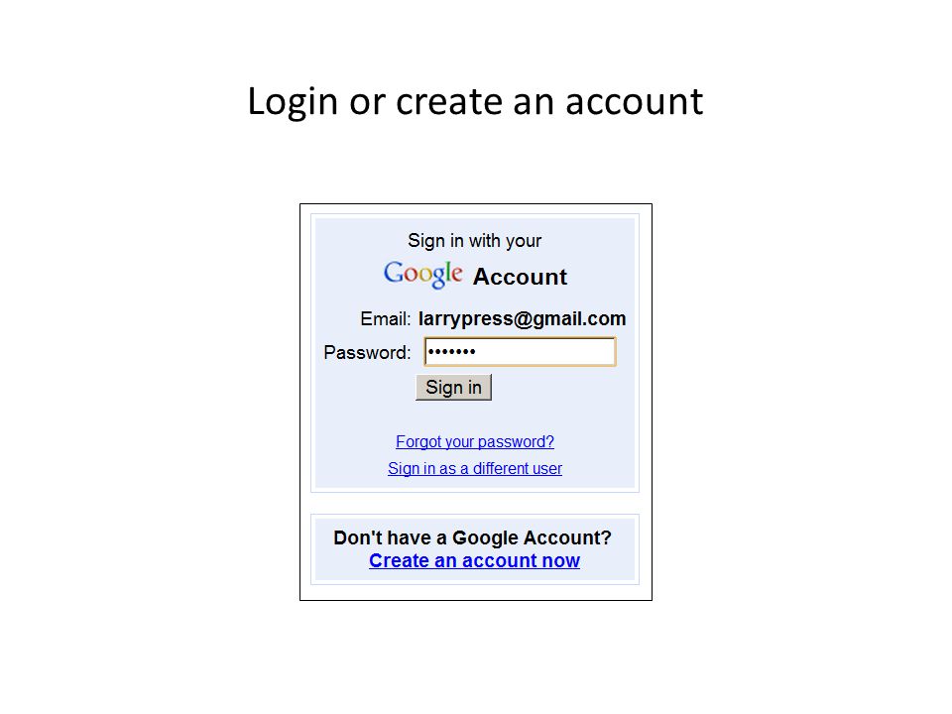Click the larrypress@gmail.com email address
Viewport: 952px width, 714px height.
523,318
